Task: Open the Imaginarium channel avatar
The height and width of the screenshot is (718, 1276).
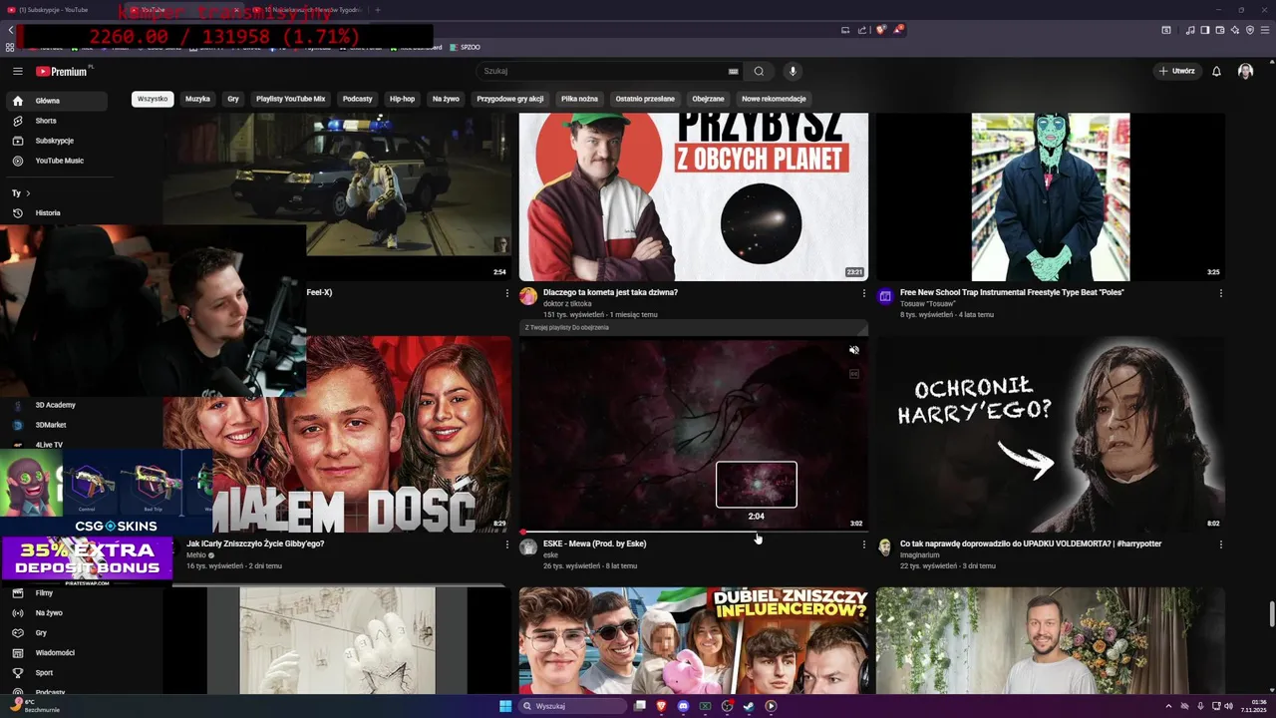Action: [885, 547]
